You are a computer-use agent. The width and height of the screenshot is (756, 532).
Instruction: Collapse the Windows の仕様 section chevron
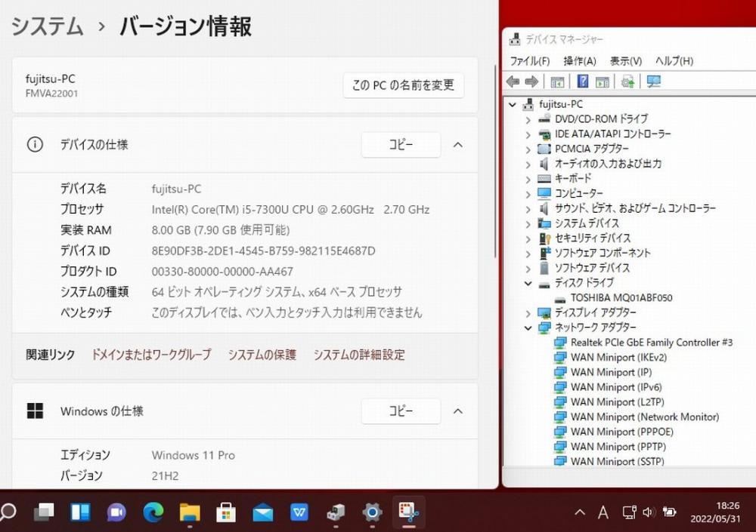tap(458, 411)
